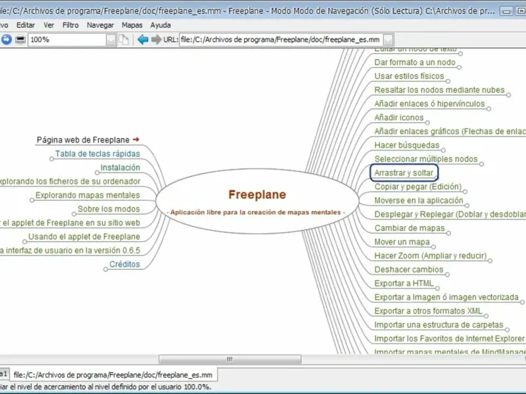Go forward with the gray right arrow

pyautogui.click(x=156, y=39)
